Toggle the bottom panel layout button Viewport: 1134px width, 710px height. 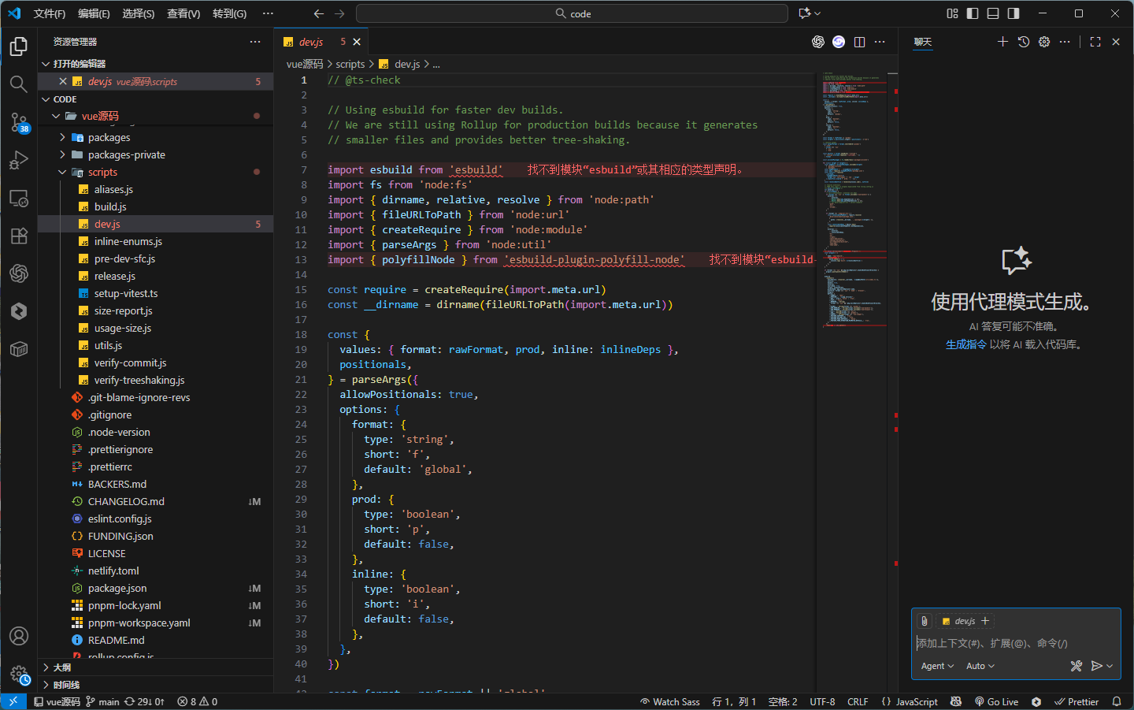coord(993,13)
